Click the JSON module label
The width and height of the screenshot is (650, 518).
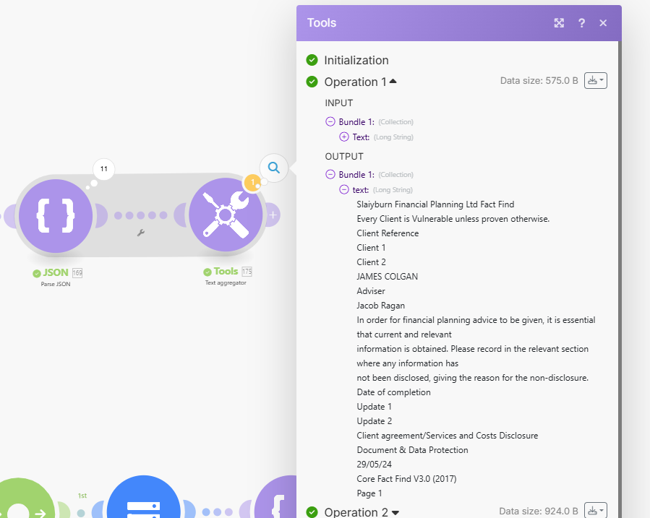click(x=56, y=272)
